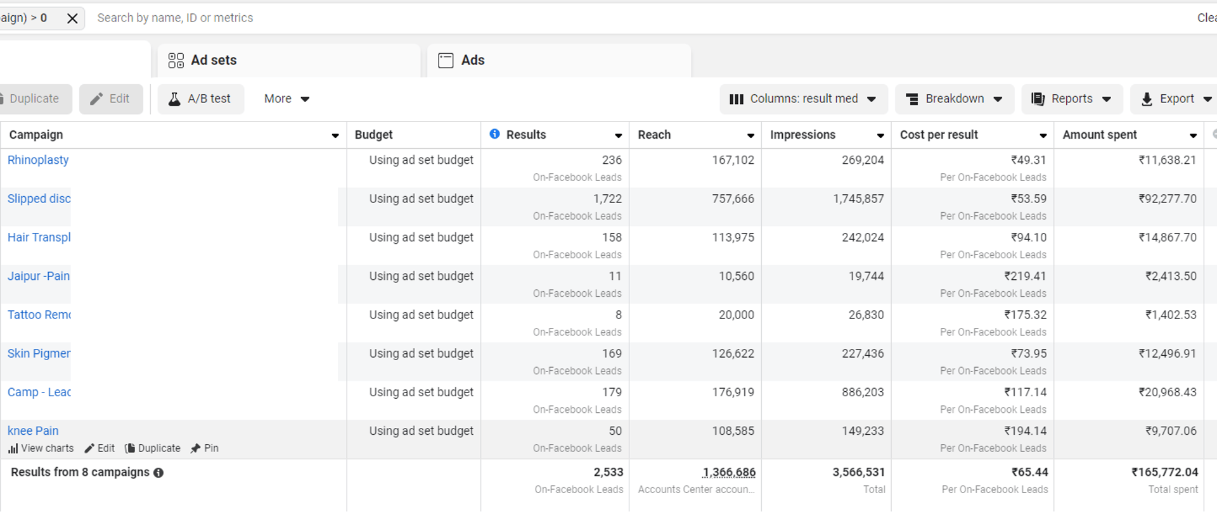Click the info icon beside Results from 8 campaigns
Viewport: 1217px width, 514px height.
pyautogui.click(x=158, y=473)
